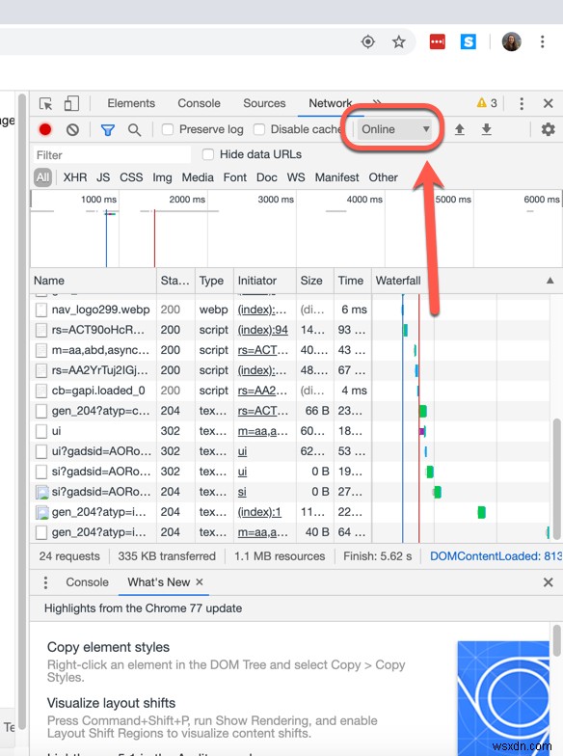Enable the Preserve log checkbox
563x756 pixels.
click(x=168, y=129)
